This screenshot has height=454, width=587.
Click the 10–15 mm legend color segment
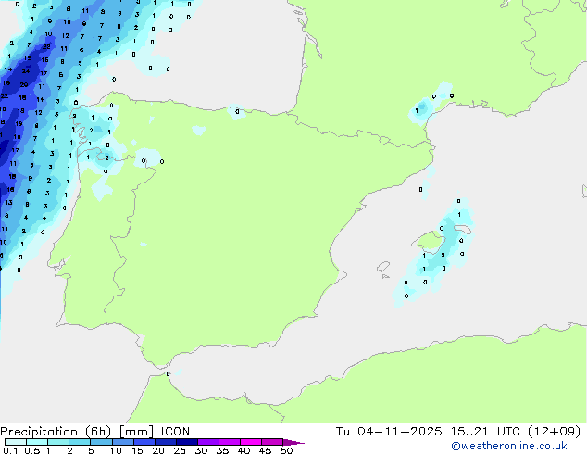point(123,442)
